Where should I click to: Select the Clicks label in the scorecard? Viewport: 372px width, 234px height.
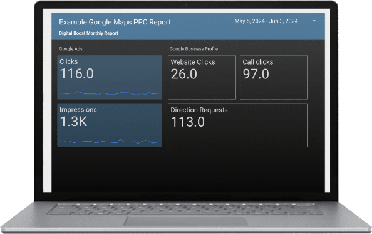pyautogui.click(x=68, y=61)
